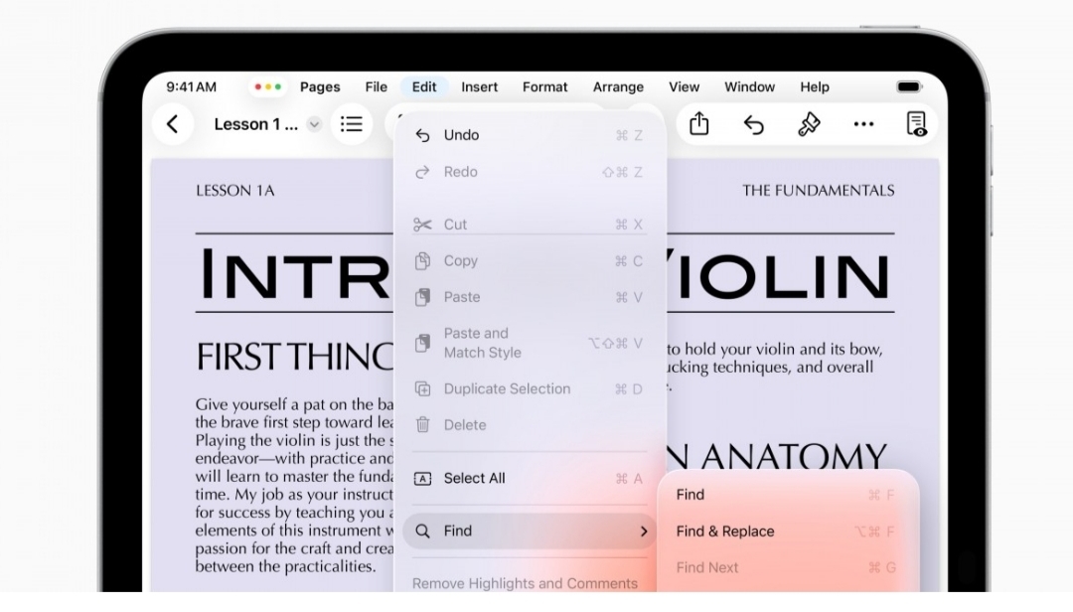
Task: Open the Format menu
Action: [x=544, y=87]
